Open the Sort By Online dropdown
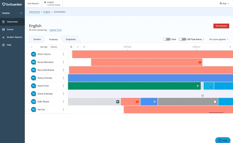The height and width of the screenshot is (143, 233). [57, 47]
